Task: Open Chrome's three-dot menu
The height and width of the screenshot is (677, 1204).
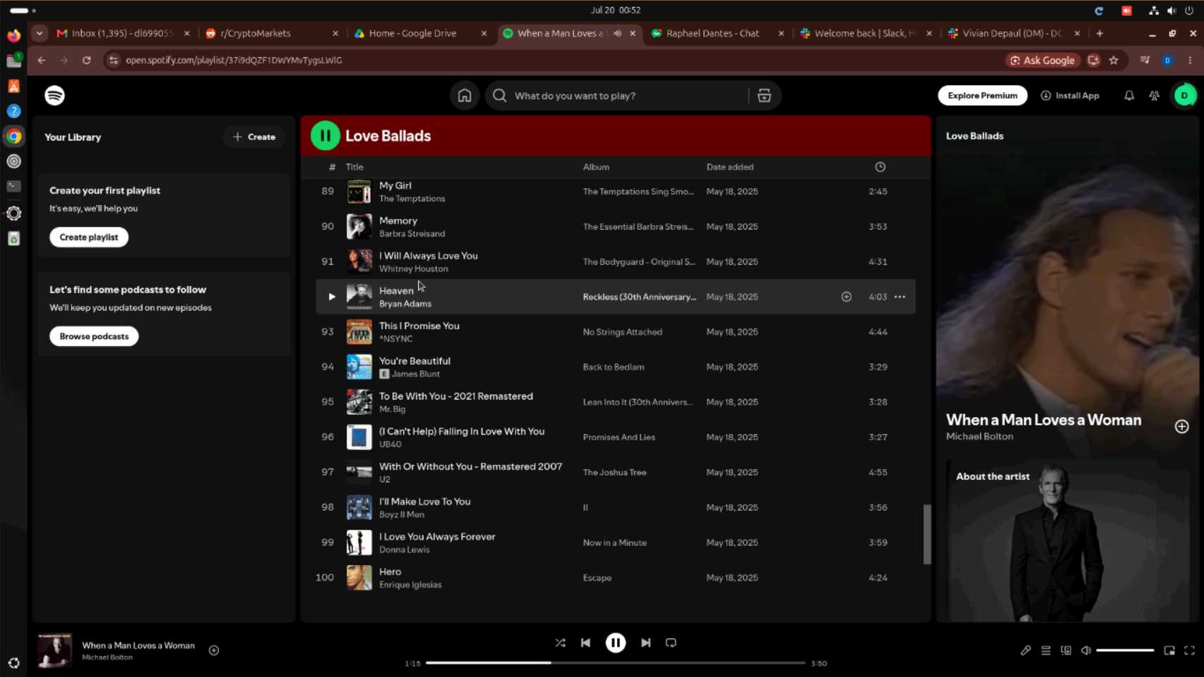Action: pos(1190,61)
